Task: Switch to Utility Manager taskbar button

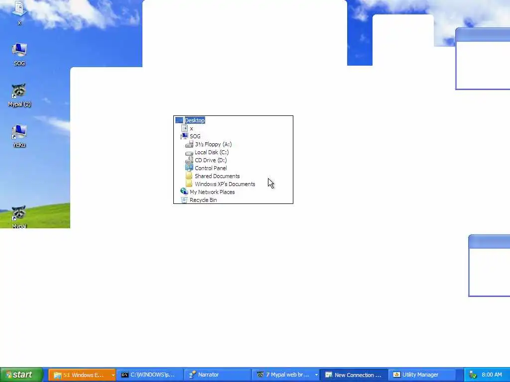Action: tap(421, 375)
